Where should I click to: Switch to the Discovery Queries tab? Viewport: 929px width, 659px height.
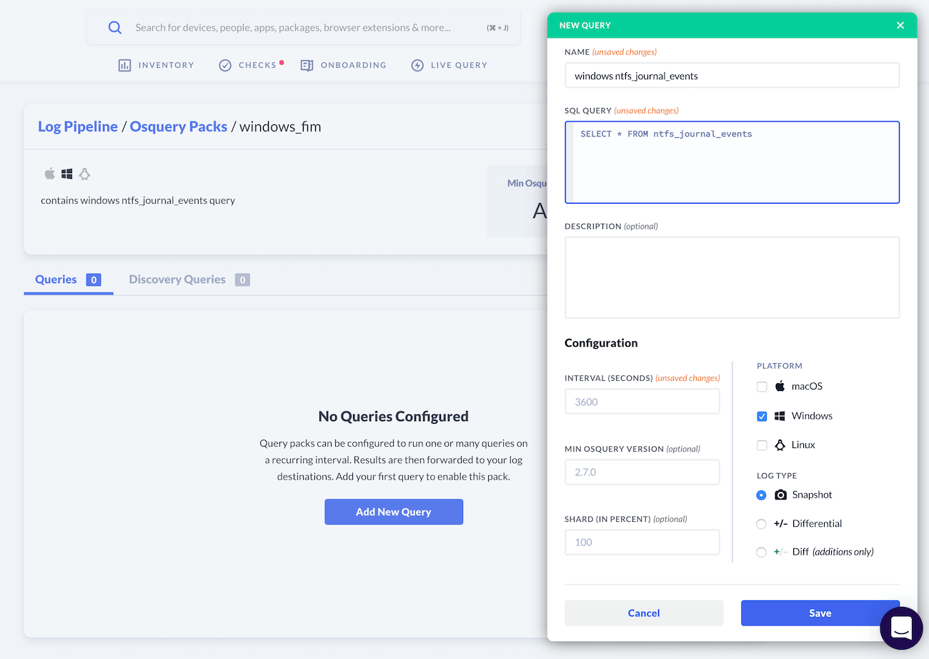(177, 279)
